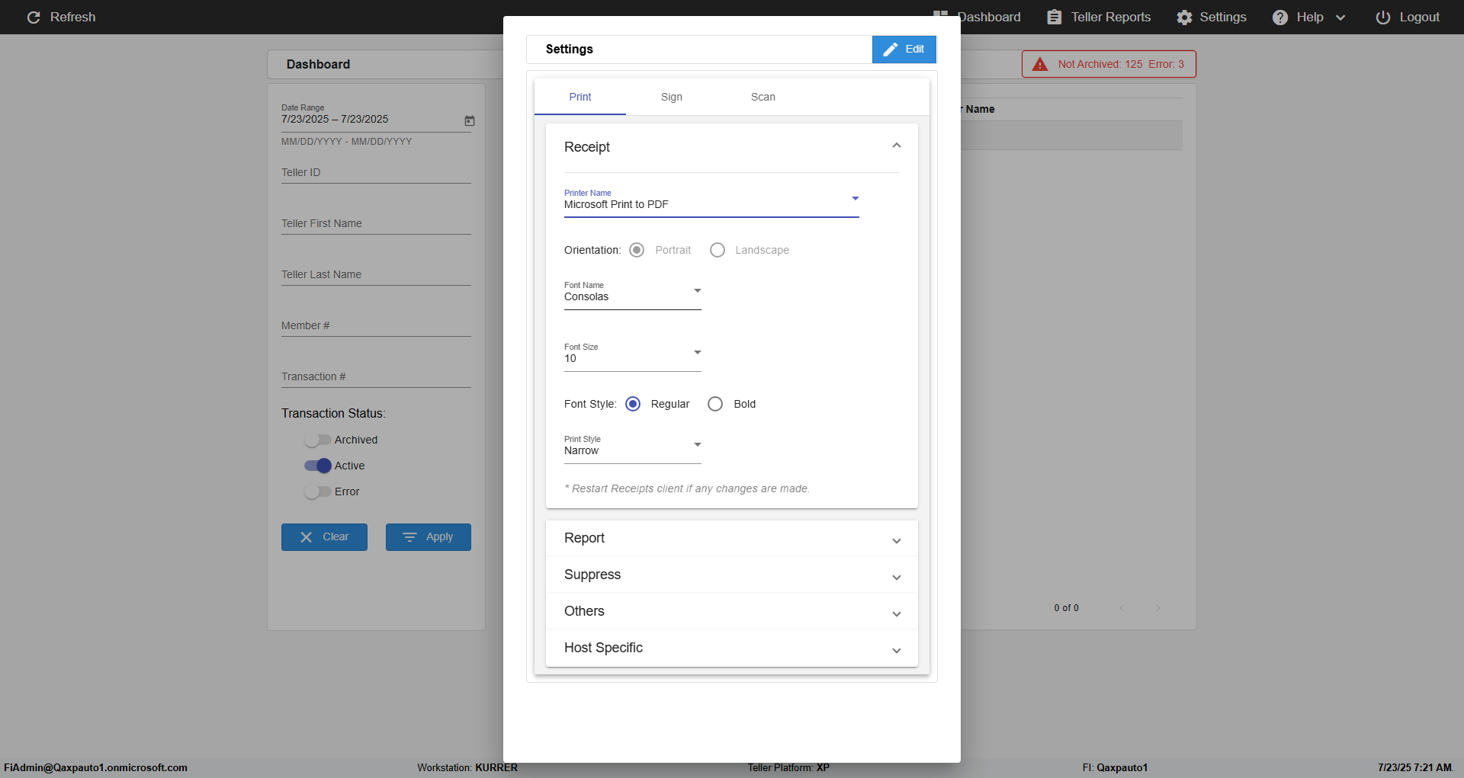Click the Settings gear icon

(1184, 17)
